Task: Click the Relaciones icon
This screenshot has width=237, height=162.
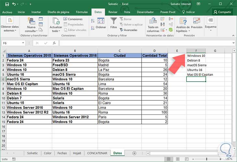Action: 171,24
